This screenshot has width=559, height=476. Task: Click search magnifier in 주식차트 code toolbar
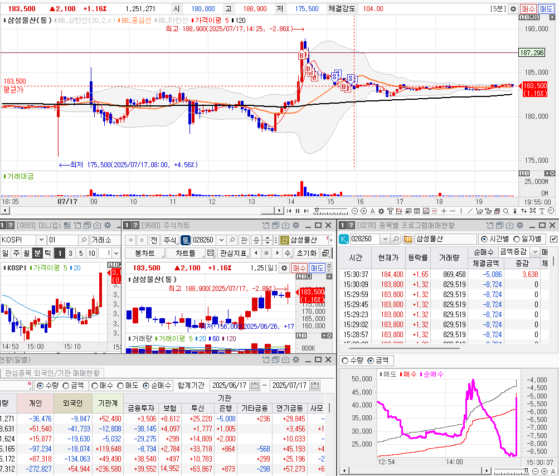click(232, 240)
